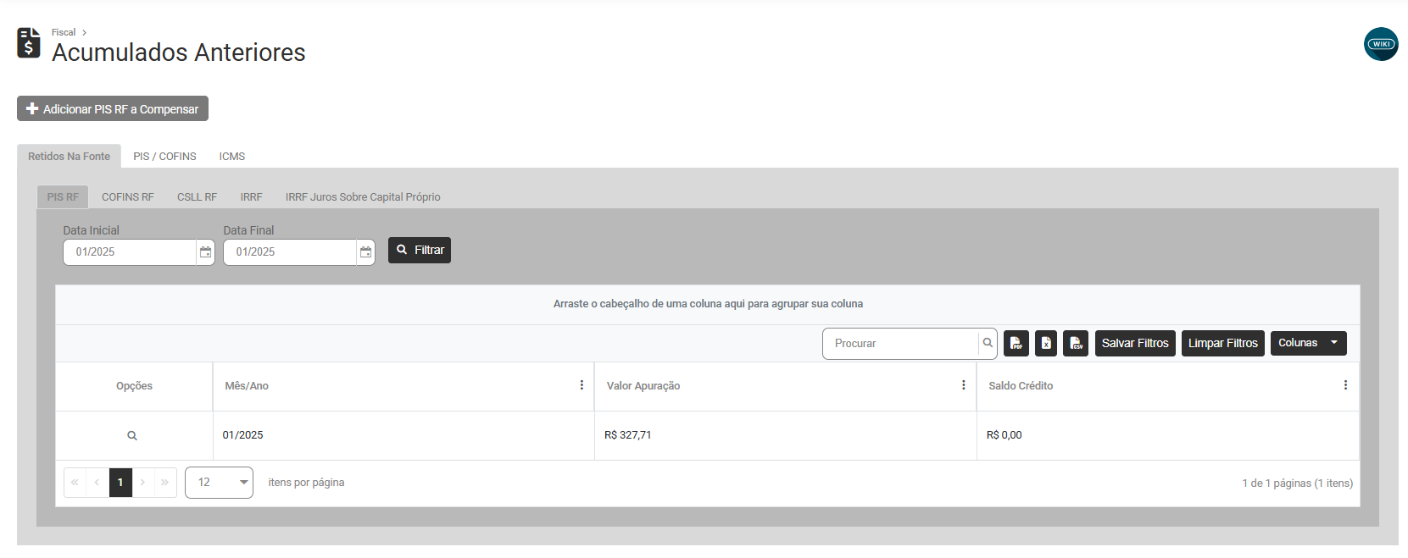The height and width of the screenshot is (558, 1408).
Task: Open the items per page dropdown
Action: (x=219, y=483)
